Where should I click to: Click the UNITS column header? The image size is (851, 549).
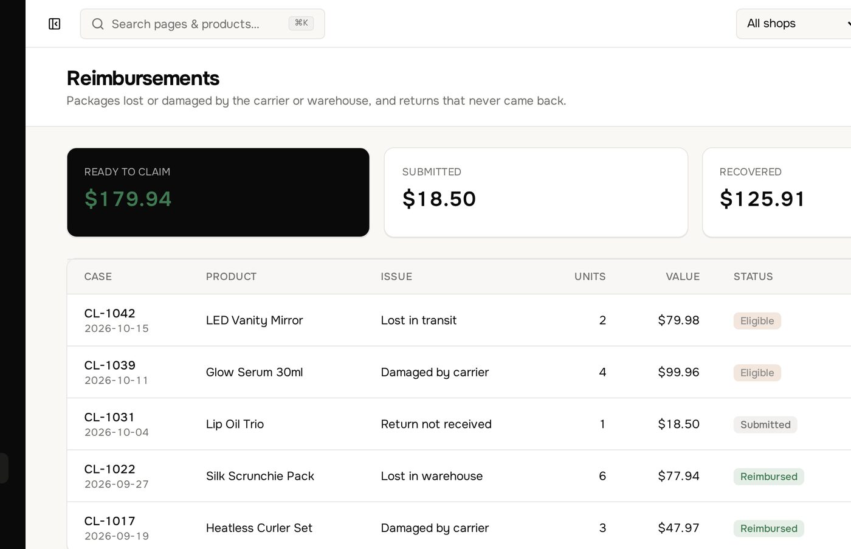pos(590,277)
